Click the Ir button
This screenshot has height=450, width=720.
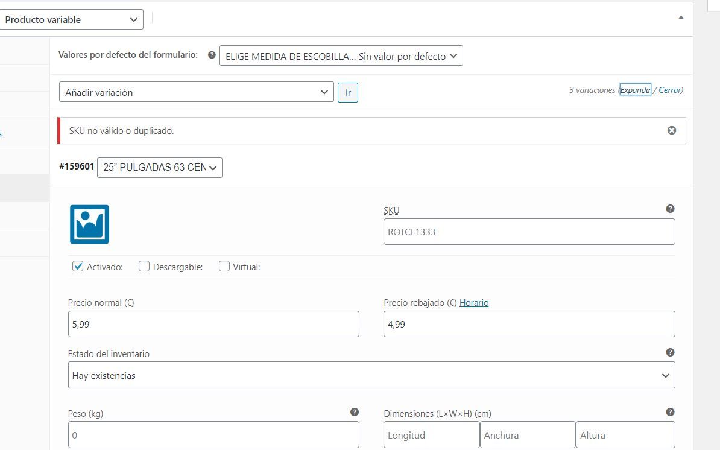click(x=347, y=93)
